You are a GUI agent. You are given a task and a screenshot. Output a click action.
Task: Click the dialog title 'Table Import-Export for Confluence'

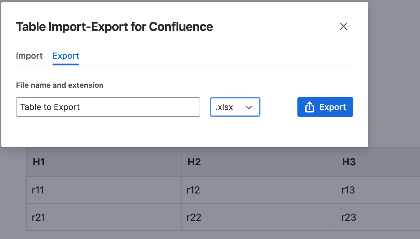click(114, 27)
